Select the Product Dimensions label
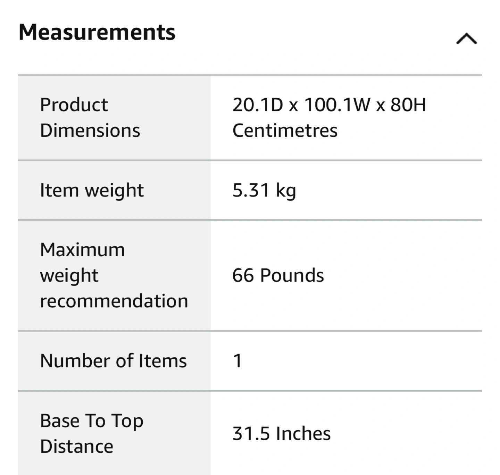The height and width of the screenshot is (475, 500). tap(90, 117)
